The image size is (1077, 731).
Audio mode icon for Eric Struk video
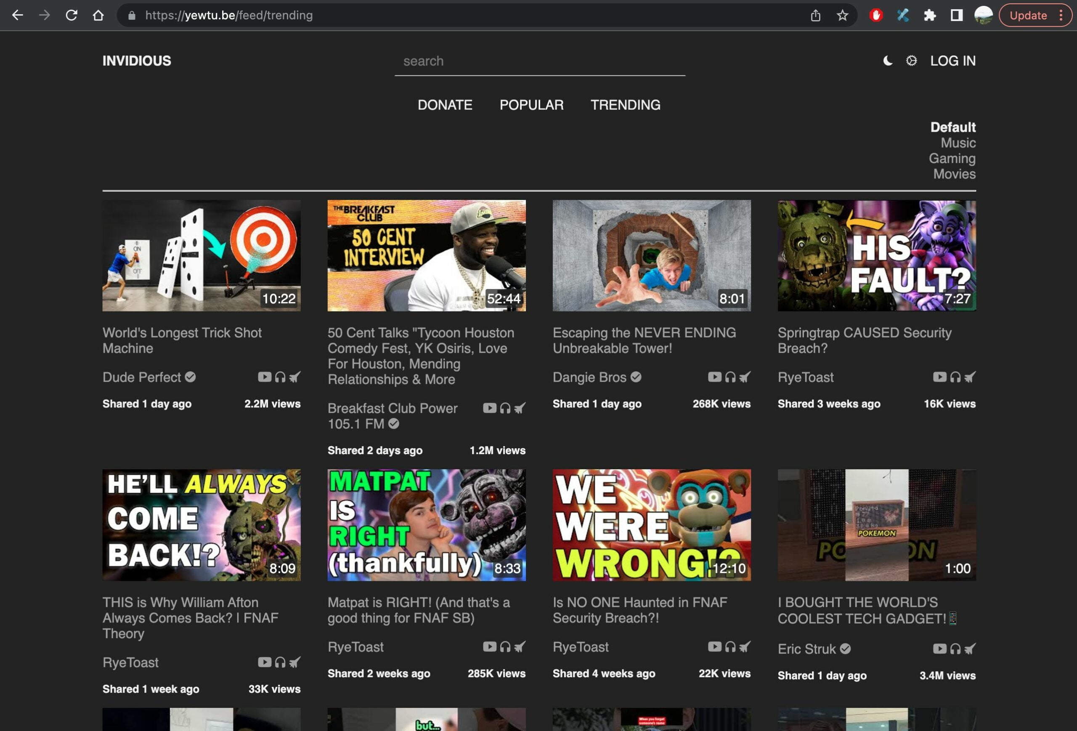tap(955, 649)
